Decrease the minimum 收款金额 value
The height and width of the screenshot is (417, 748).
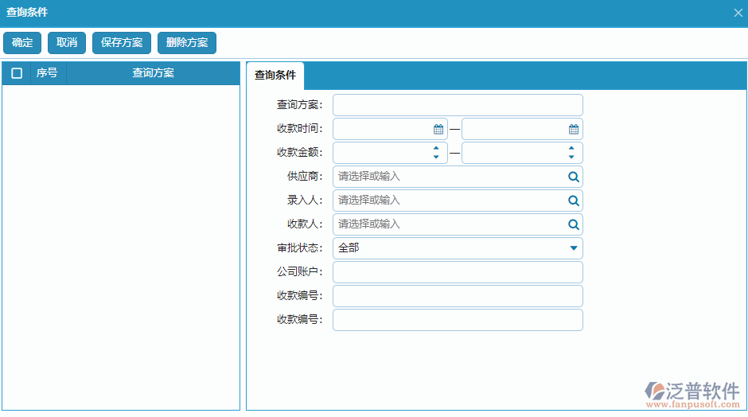tap(436, 157)
